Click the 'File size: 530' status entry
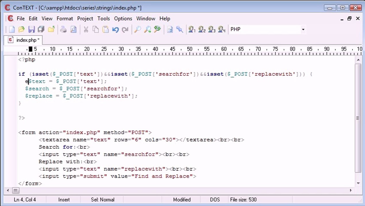Image resolution: width=365 pixels, height=206 pixels. click(x=243, y=200)
